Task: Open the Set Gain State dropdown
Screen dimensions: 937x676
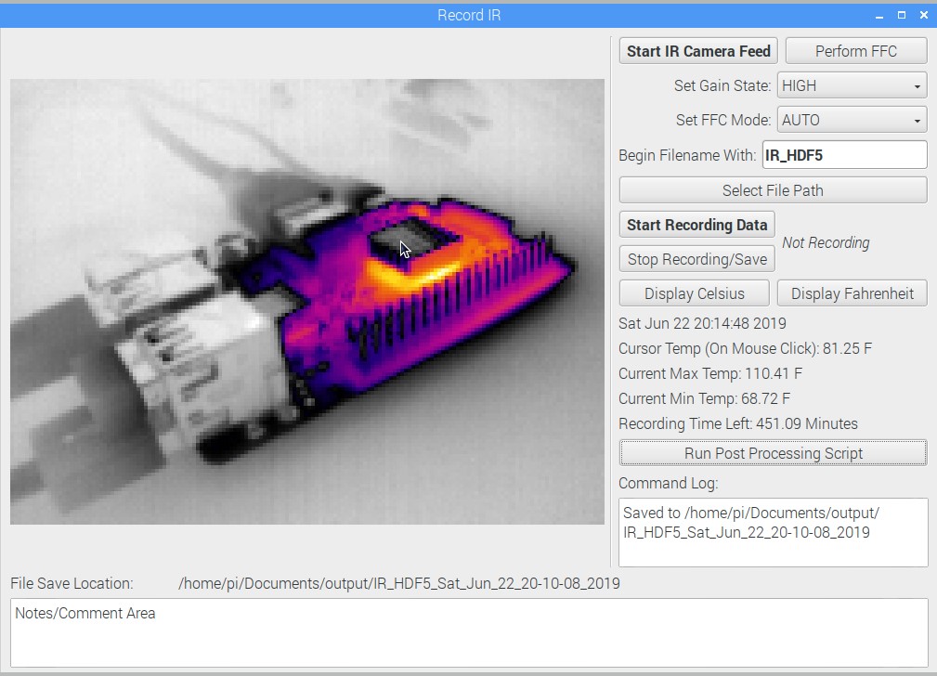Action: point(852,86)
